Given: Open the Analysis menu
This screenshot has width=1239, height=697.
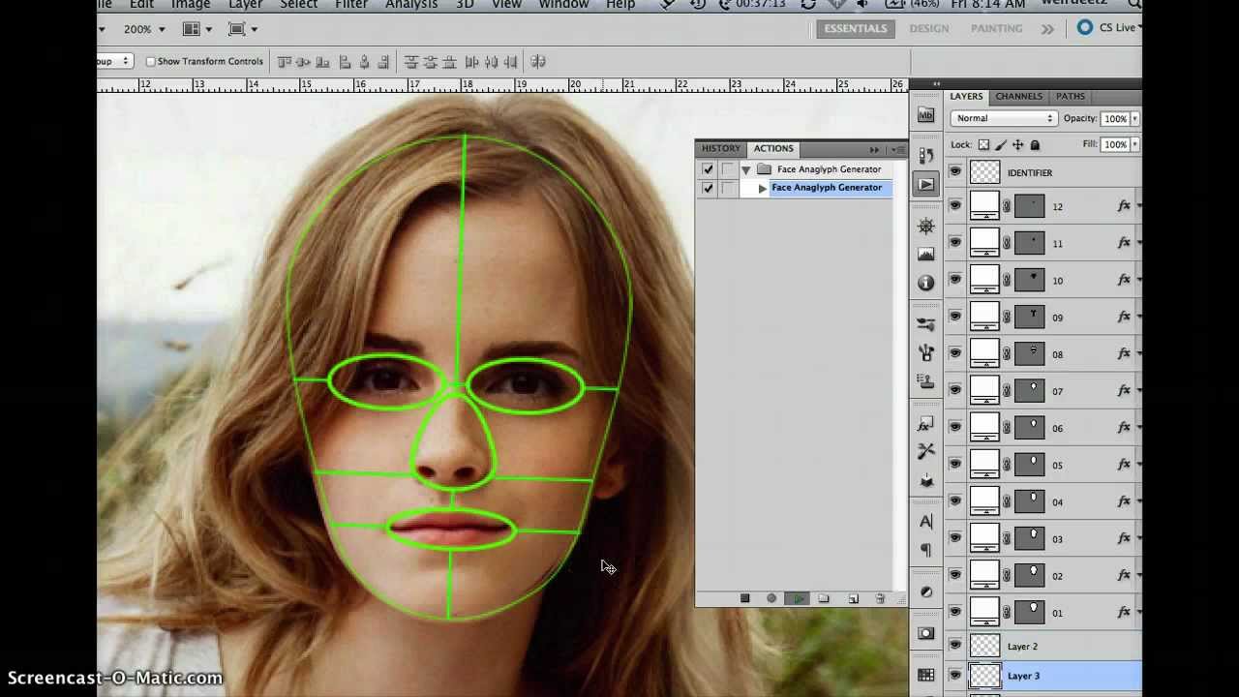Looking at the screenshot, I should [x=411, y=5].
